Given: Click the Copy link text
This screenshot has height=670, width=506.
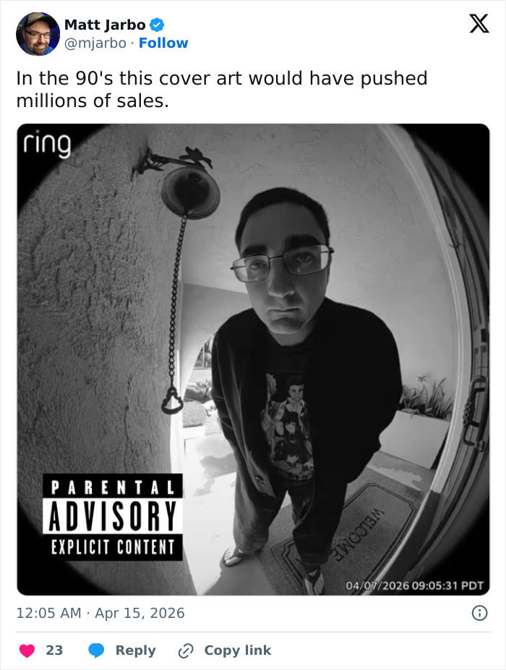Looking at the screenshot, I should click(237, 650).
